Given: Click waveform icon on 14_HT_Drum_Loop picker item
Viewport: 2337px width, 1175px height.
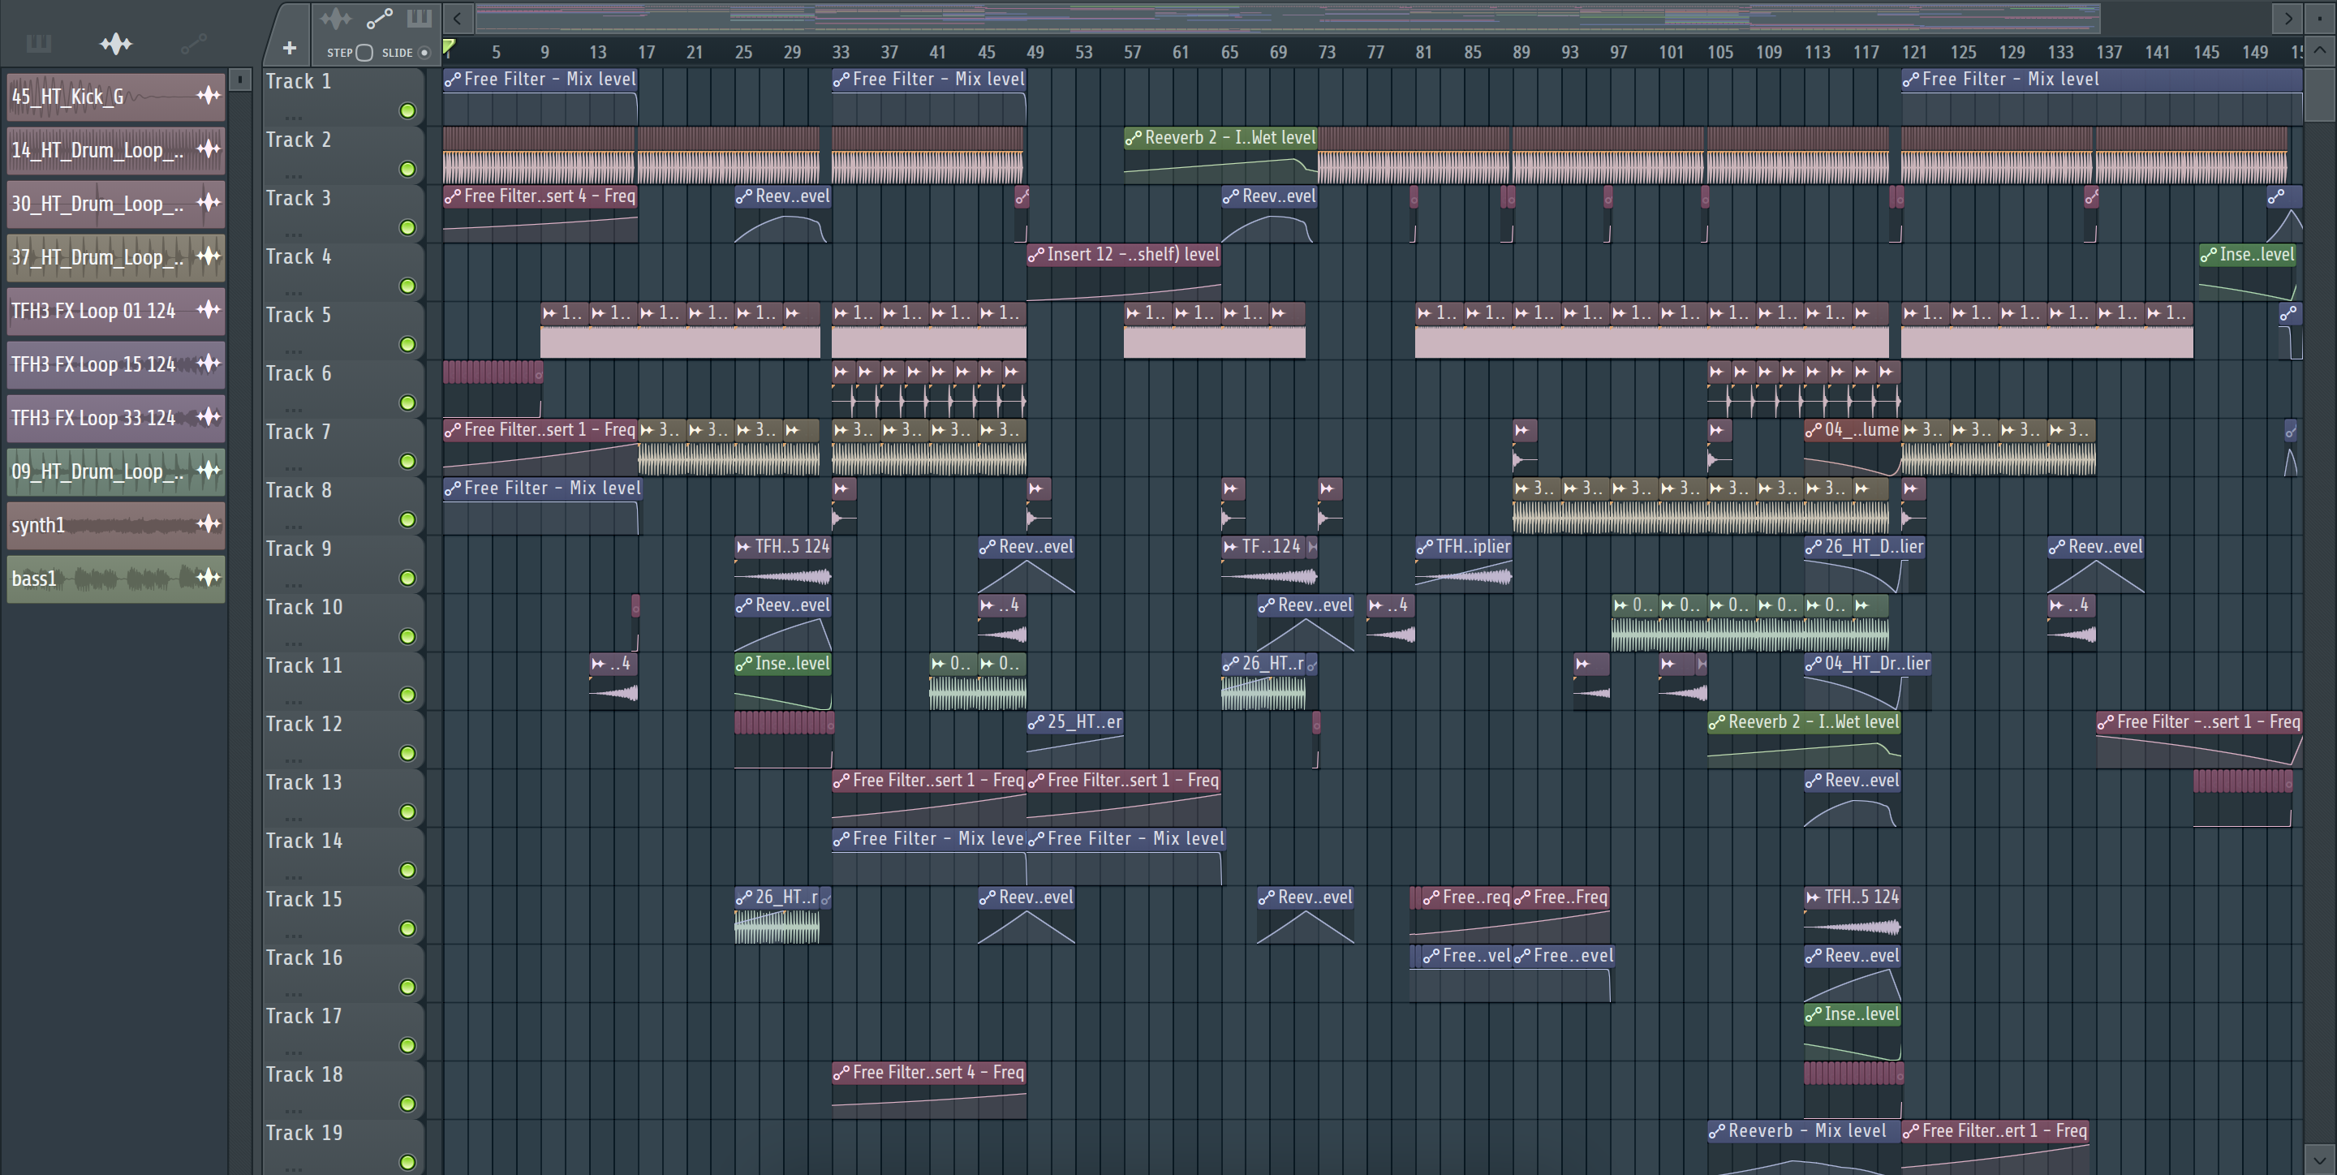Looking at the screenshot, I should coord(209,148).
